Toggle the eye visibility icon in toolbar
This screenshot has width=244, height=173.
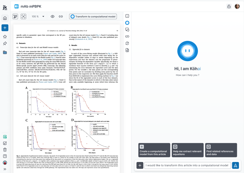click(53, 16)
